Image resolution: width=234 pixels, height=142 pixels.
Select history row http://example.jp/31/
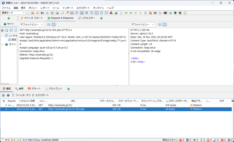116,105
